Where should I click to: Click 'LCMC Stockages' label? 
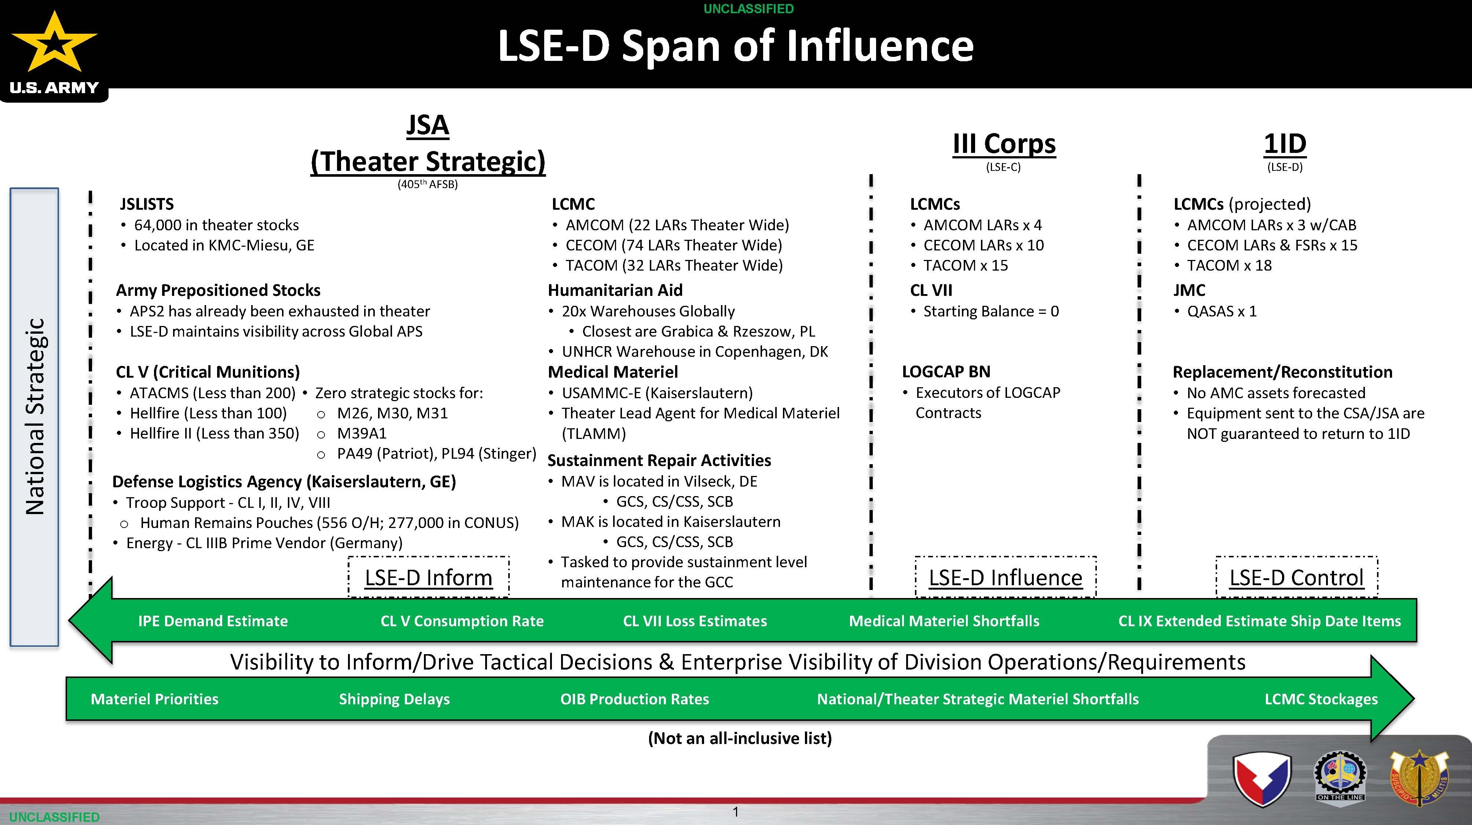pyautogui.click(x=1321, y=699)
